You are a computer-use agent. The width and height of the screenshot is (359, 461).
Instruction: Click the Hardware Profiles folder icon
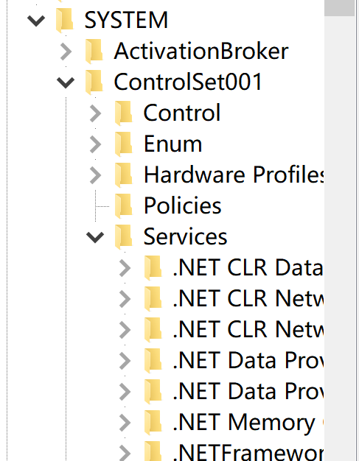point(124,175)
